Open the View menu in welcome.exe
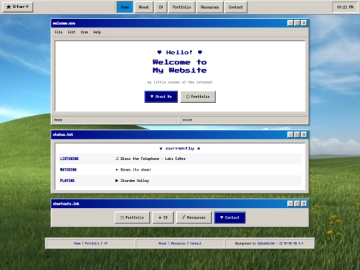Screen dimensions: 360x270 (84, 32)
